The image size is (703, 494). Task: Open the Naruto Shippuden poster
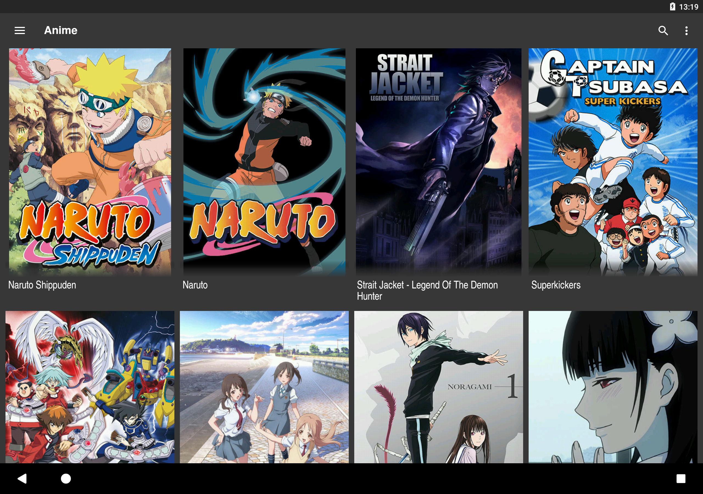pyautogui.click(x=90, y=162)
